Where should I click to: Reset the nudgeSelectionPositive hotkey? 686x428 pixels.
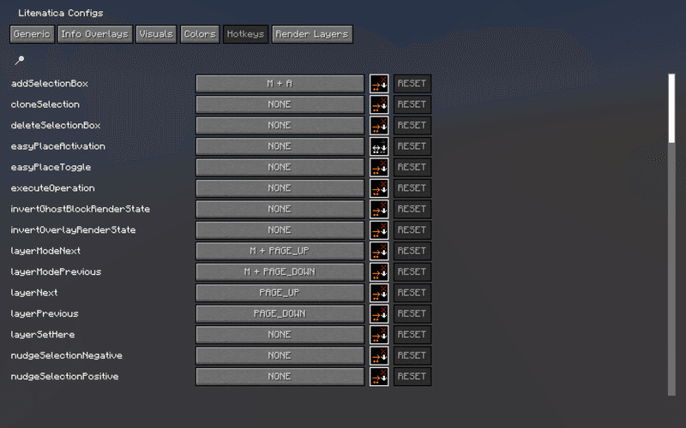pyautogui.click(x=412, y=377)
